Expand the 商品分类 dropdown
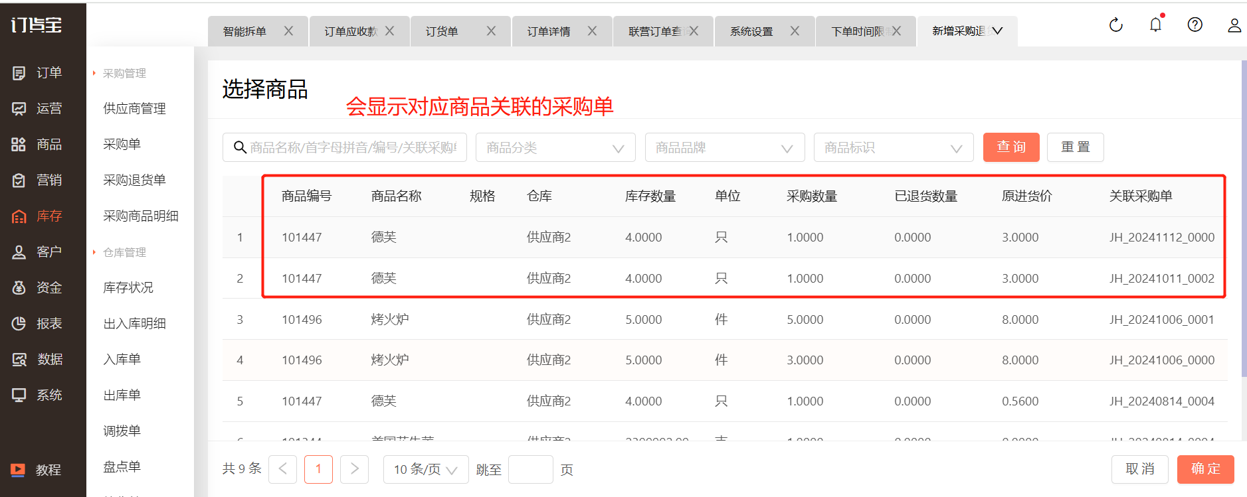The width and height of the screenshot is (1247, 497). (x=555, y=147)
